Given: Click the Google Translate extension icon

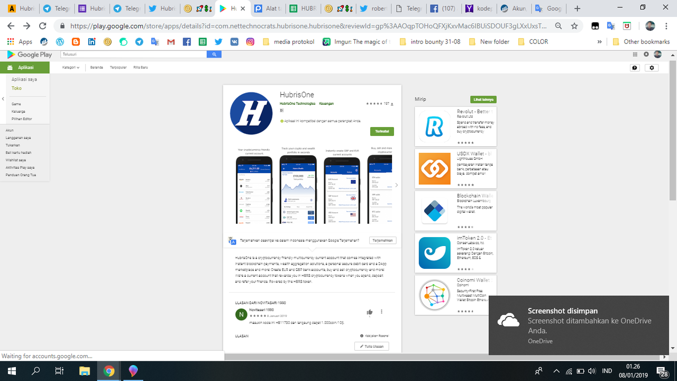Looking at the screenshot, I should 611,26.
